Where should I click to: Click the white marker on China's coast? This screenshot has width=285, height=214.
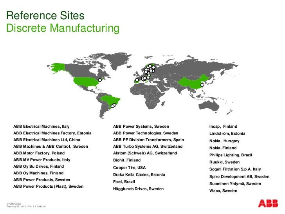[x=202, y=85]
